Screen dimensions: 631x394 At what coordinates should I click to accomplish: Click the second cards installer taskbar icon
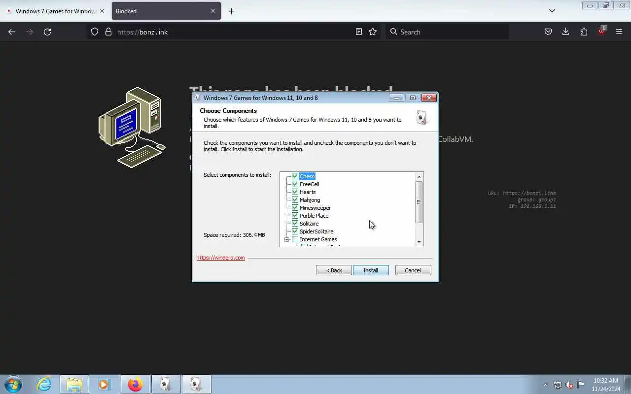(x=197, y=384)
